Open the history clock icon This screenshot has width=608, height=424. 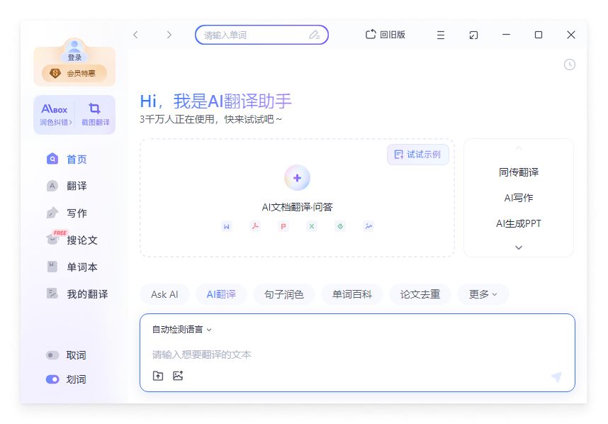570,65
